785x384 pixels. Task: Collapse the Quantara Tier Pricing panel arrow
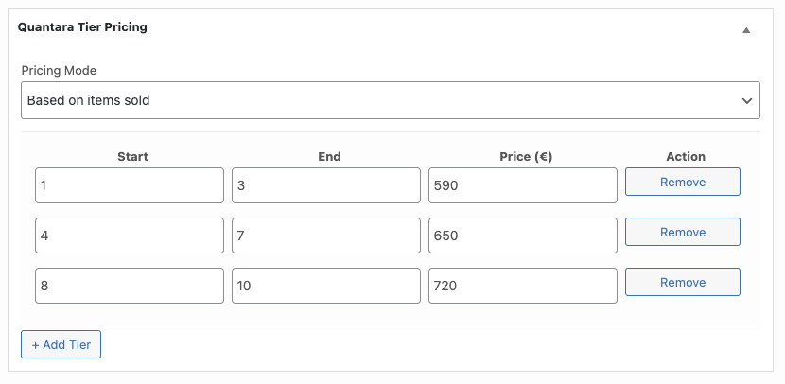click(x=745, y=30)
